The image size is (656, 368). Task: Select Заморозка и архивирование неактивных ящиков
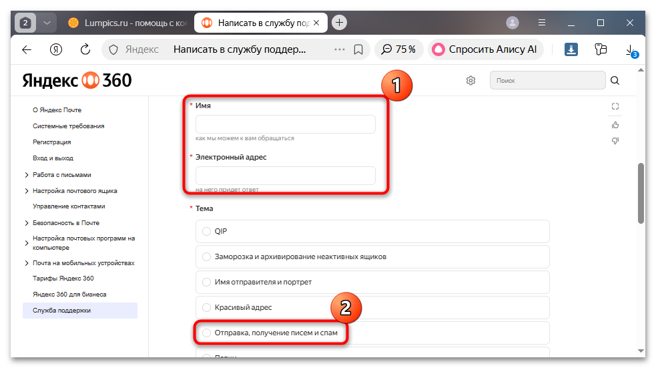point(206,256)
